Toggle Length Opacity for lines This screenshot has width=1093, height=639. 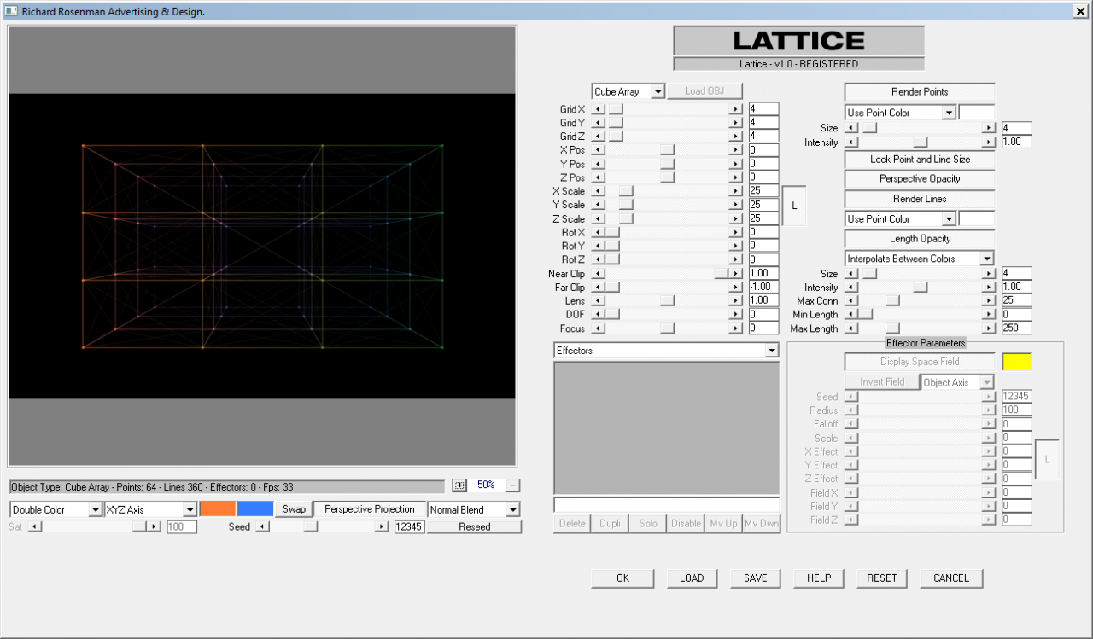point(919,238)
